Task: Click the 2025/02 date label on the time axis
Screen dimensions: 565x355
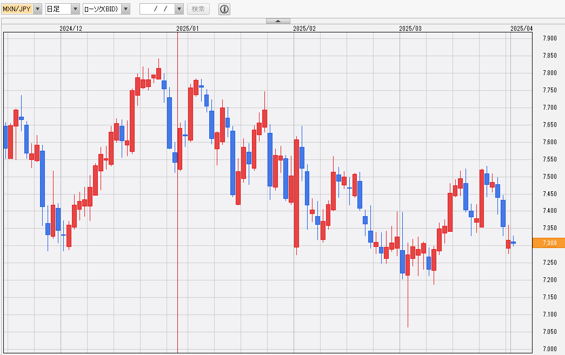Action: (304, 28)
